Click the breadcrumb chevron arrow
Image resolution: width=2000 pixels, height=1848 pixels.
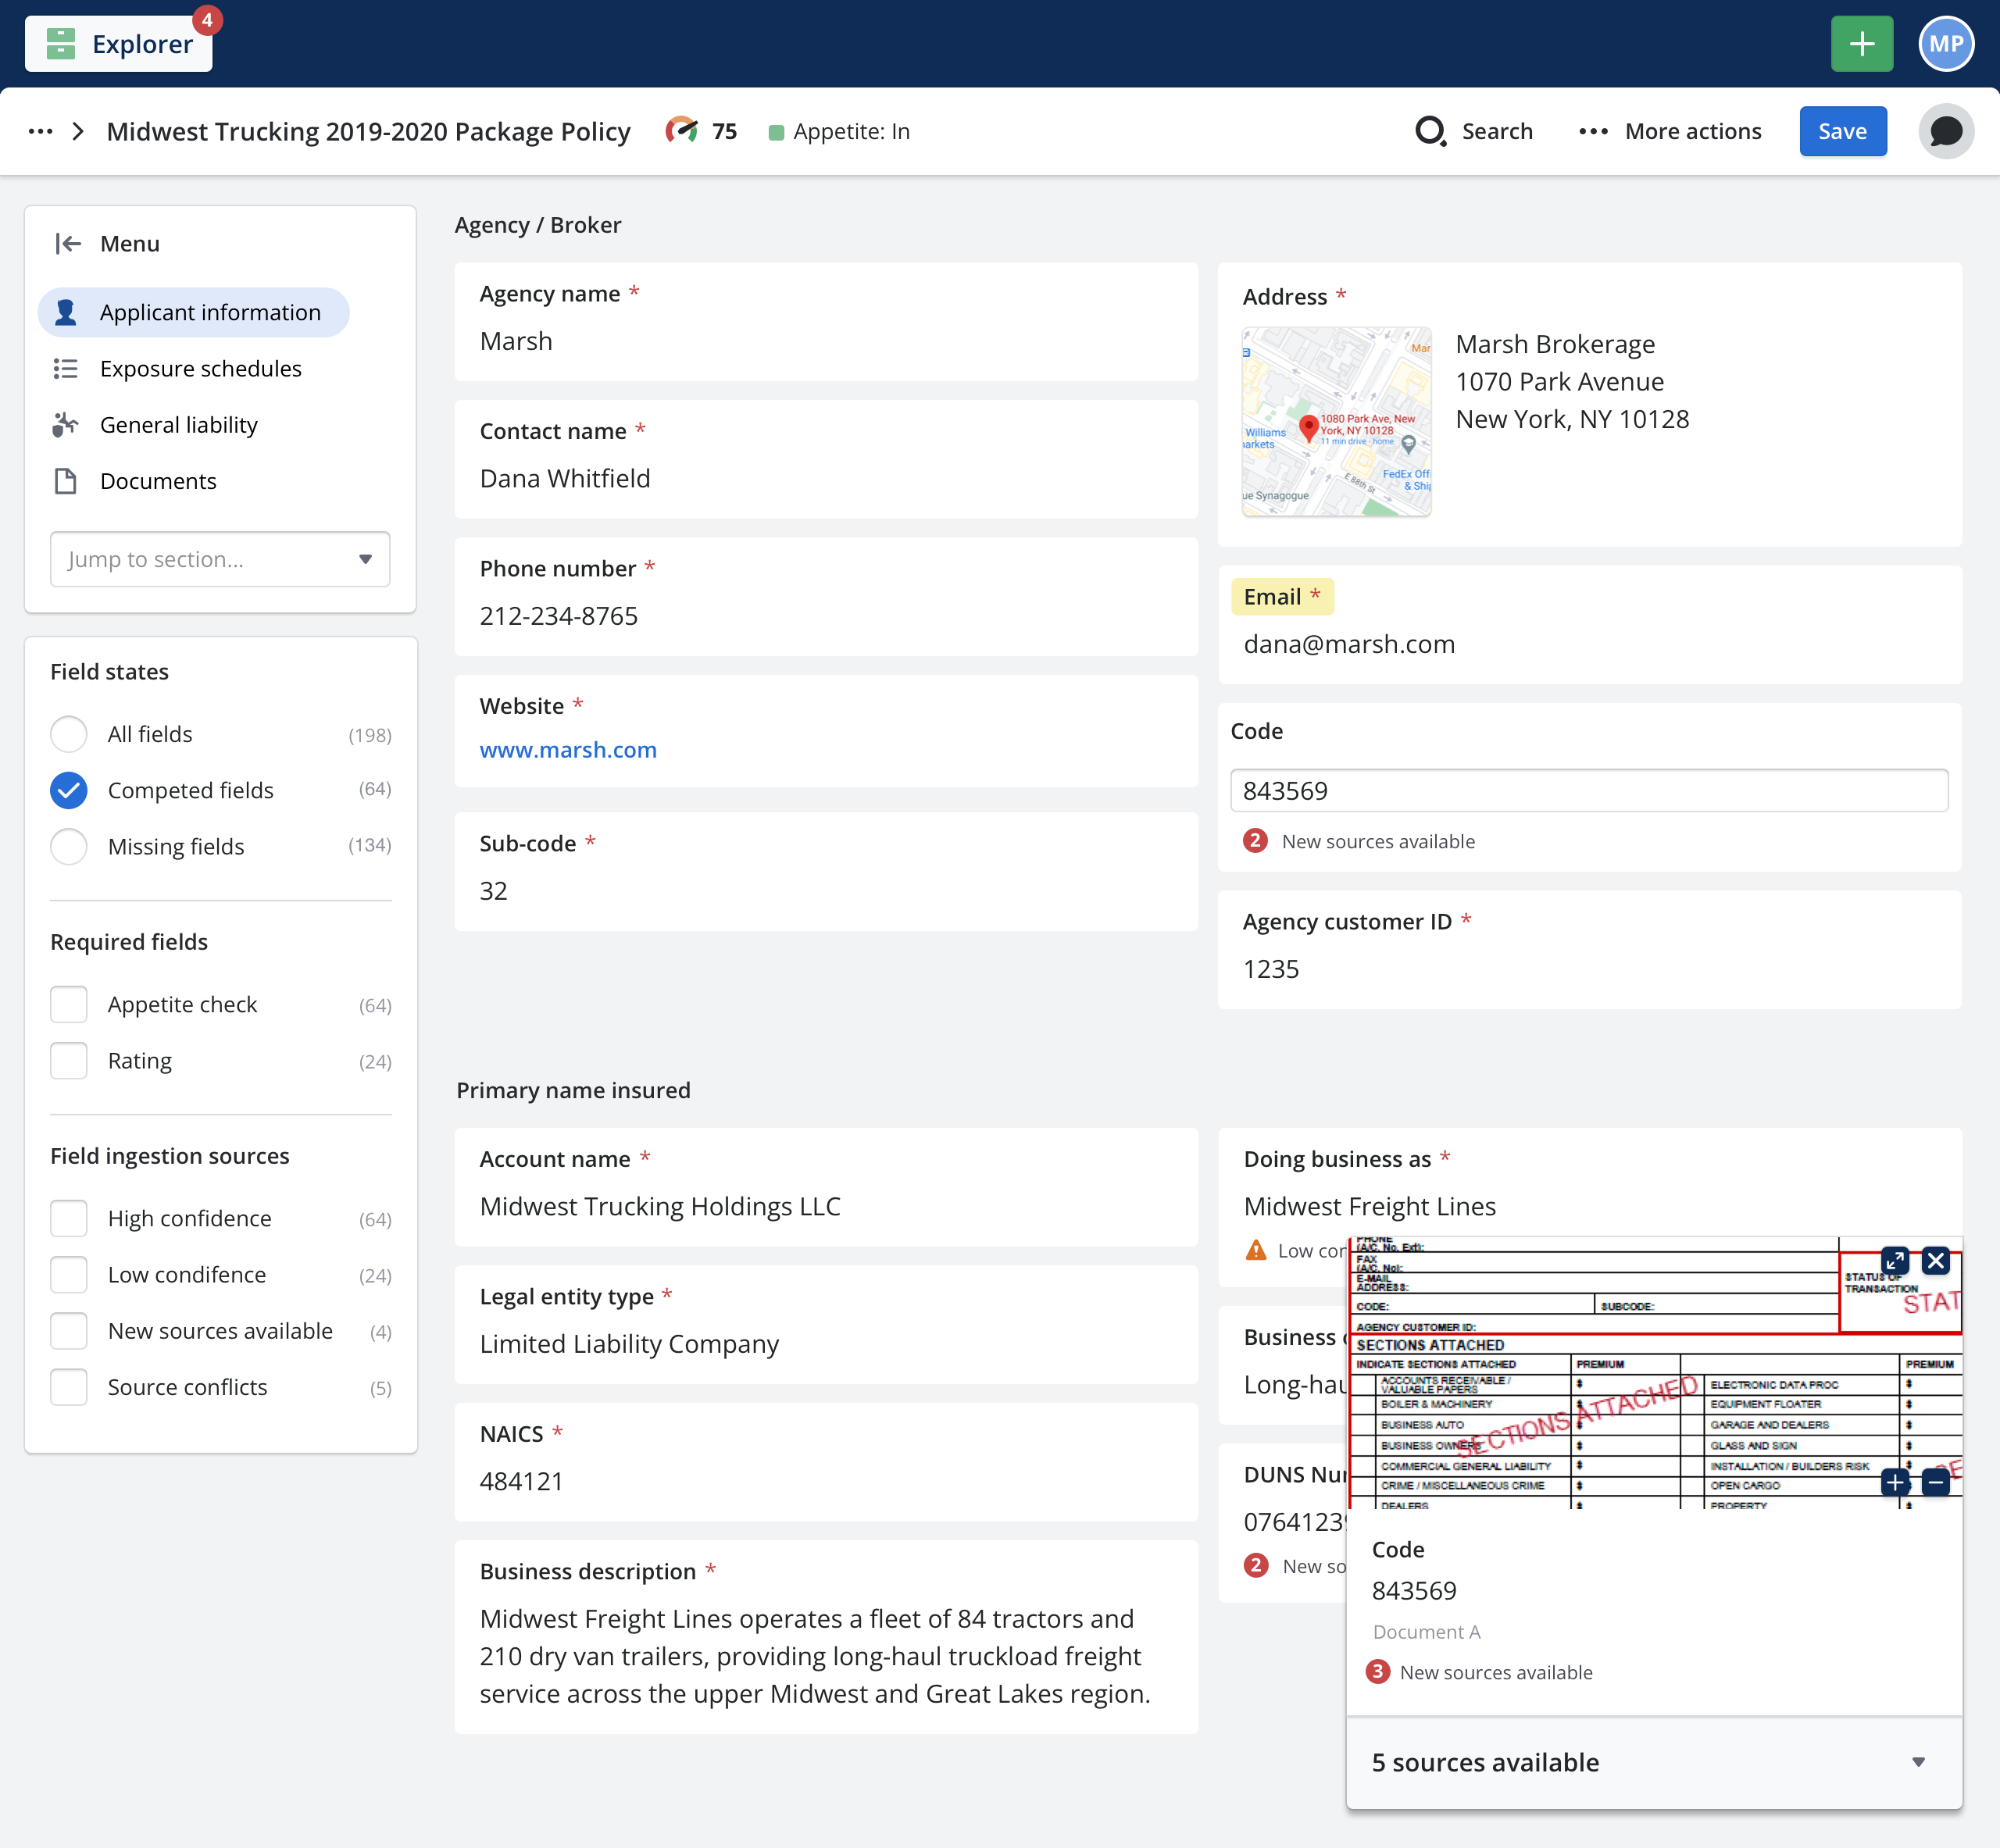[x=78, y=131]
